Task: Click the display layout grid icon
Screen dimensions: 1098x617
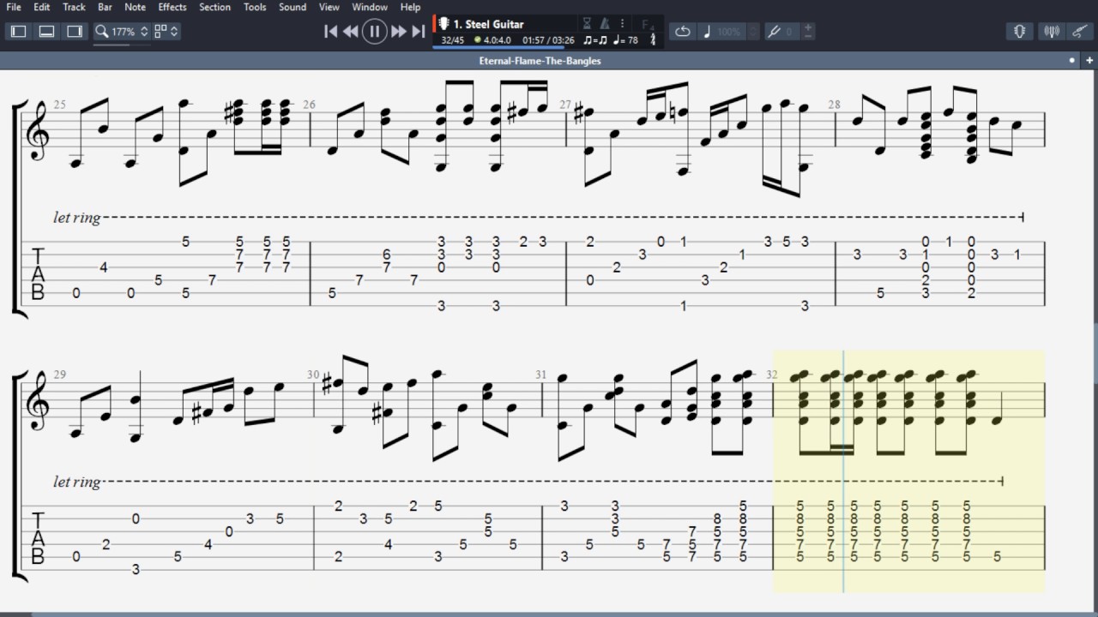Action: coord(160,32)
